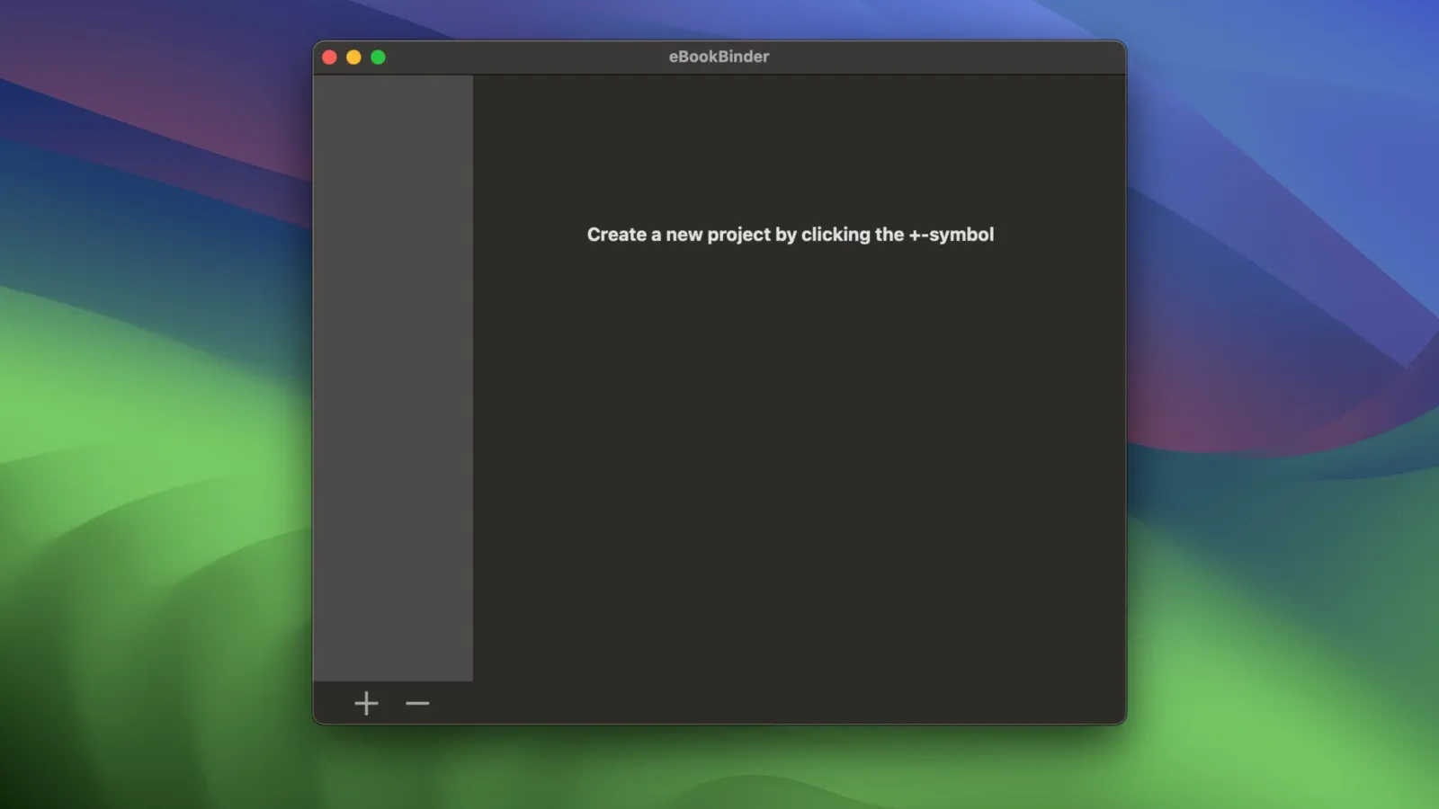Click the word 'clicking' in the hint text
The image size is (1439, 809).
coord(836,235)
